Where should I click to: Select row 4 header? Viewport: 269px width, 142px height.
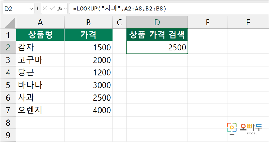pyautogui.click(x=8, y=73)
